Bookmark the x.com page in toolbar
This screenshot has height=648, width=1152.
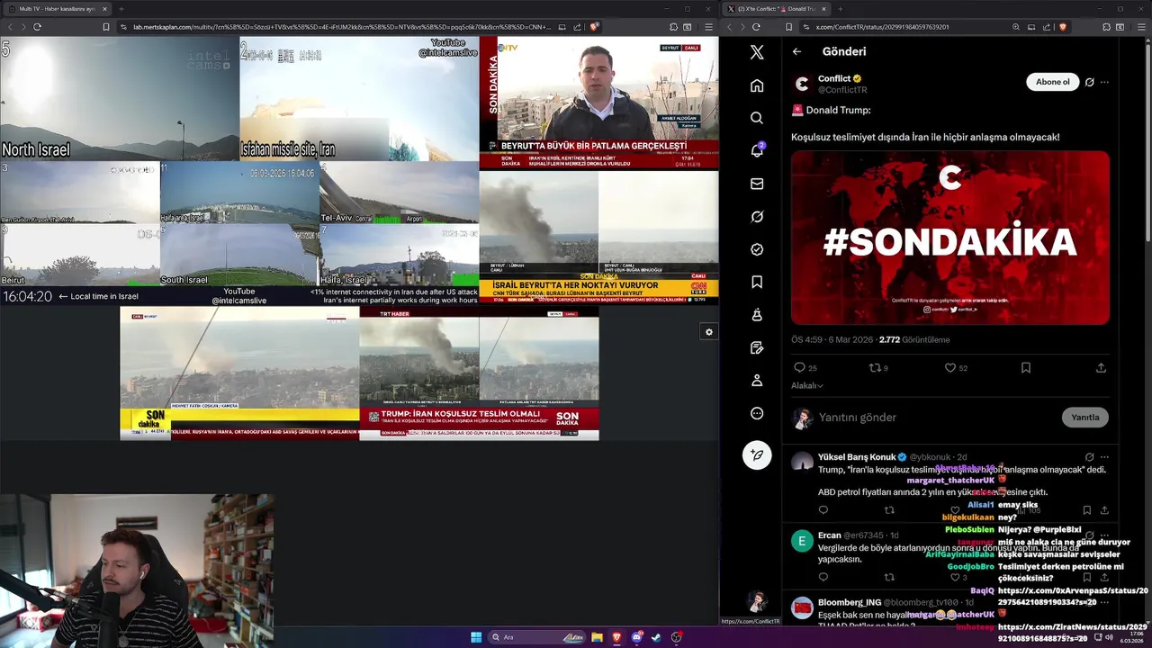point(789,27)
